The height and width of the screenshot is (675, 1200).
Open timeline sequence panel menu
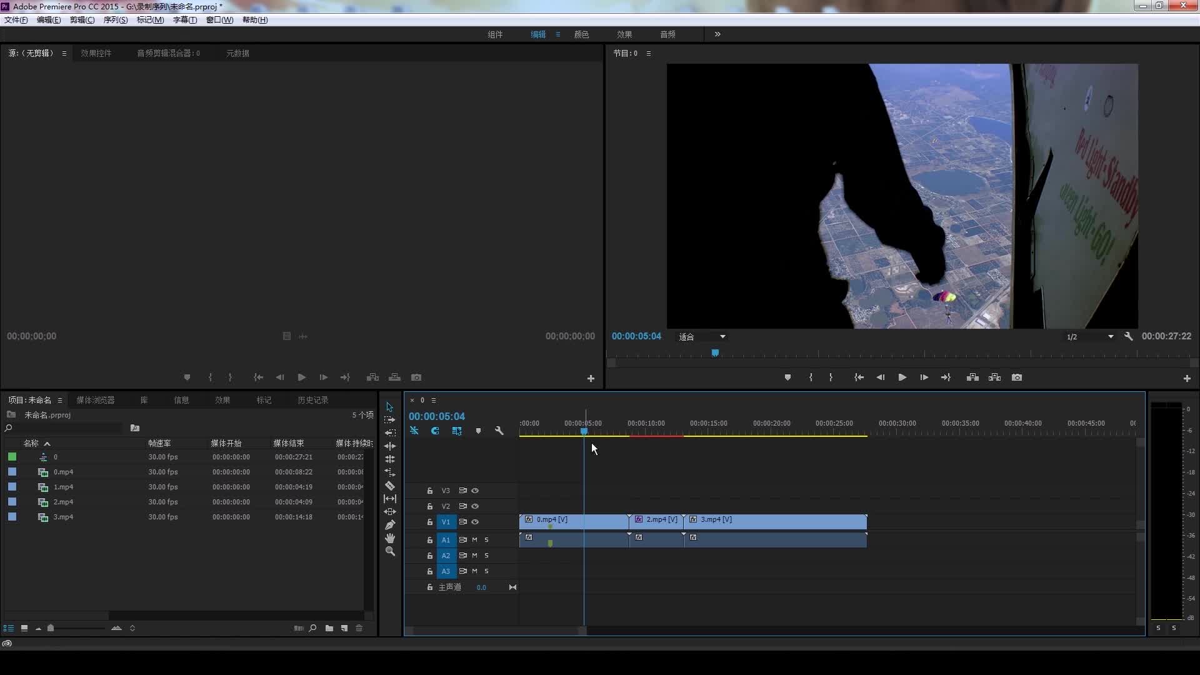pyautogui.click(x=434, y=400)
